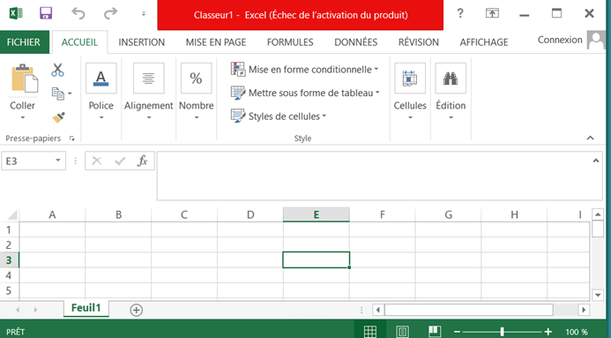Viewport: 611px width, 338px height.
Task: Open the DONNÉES tab
Action: (356, 42)
